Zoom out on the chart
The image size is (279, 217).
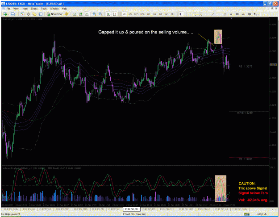pos(100,14)
